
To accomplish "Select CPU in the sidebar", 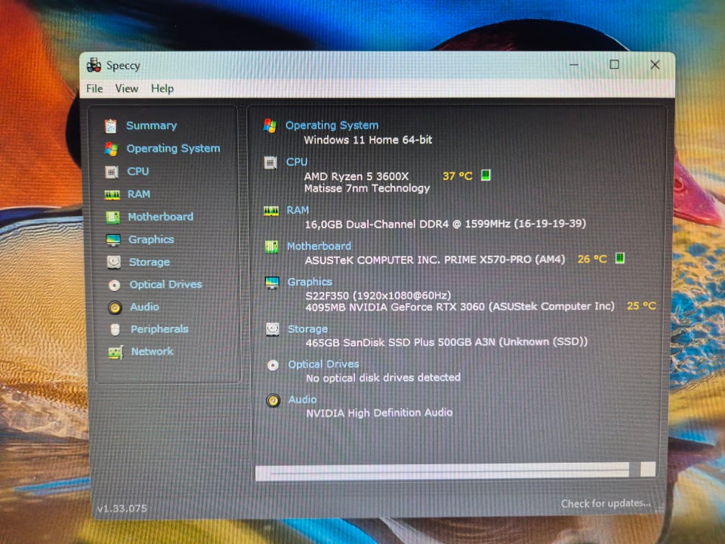I will (x=137, y=172).
